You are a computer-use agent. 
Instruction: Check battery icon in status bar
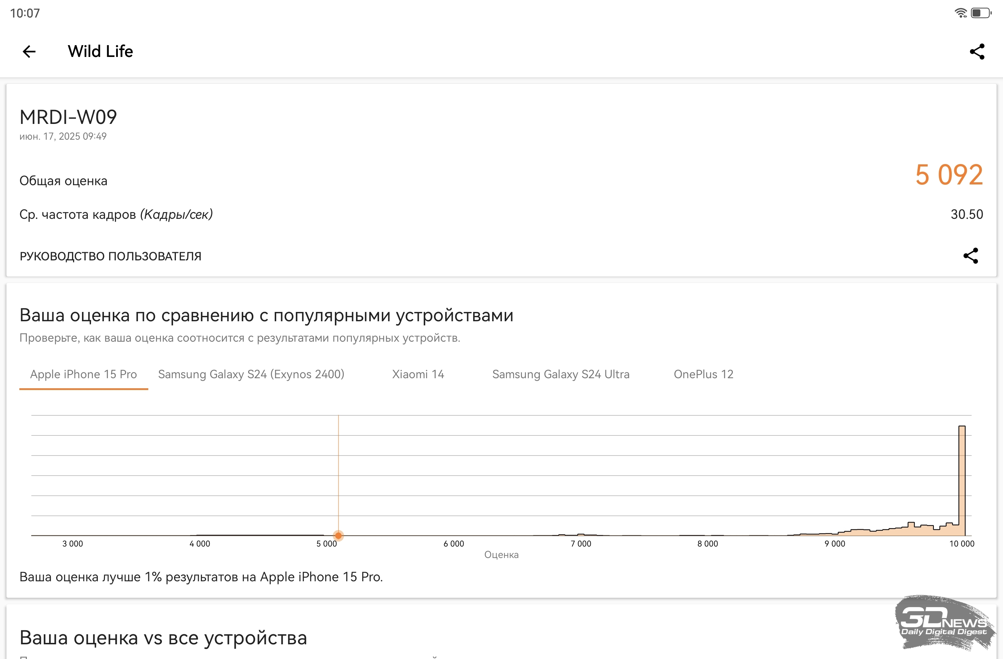point(981,13)
